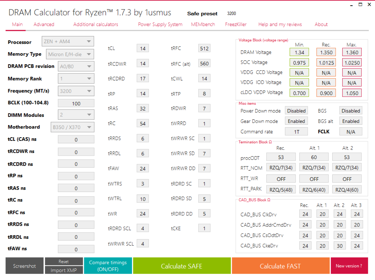Image resolution: width=375 pixels, height=280 pixels.
Task: Open the Memory Type dropdown
Action: coord(70,54)
